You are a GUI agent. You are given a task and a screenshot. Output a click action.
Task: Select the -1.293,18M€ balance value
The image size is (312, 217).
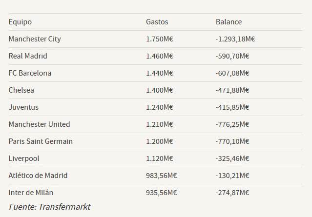[235, 39]
